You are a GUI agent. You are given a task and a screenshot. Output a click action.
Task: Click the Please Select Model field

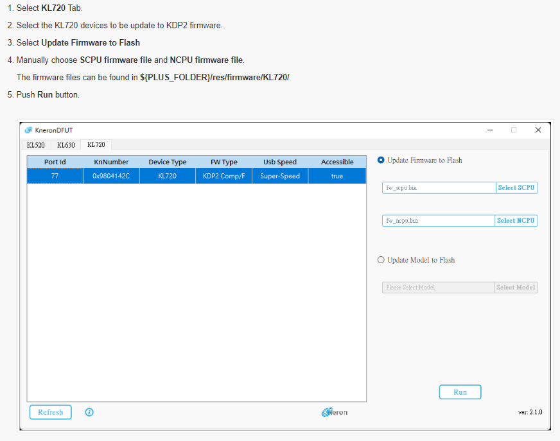point(438,287)
